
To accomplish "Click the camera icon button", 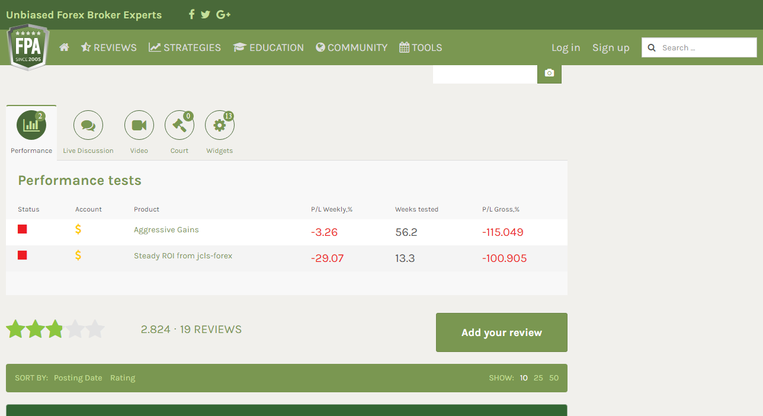I will [x=549, y=73].
